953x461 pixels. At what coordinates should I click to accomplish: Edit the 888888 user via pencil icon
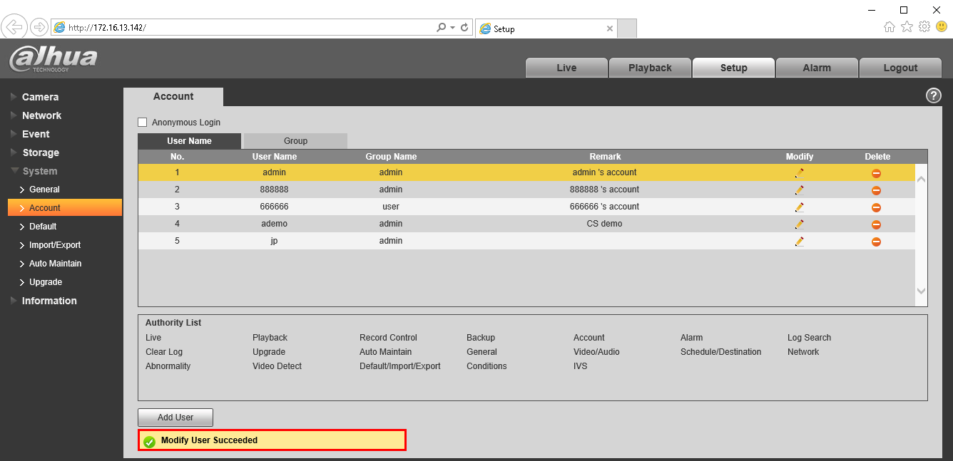[799, 190]
